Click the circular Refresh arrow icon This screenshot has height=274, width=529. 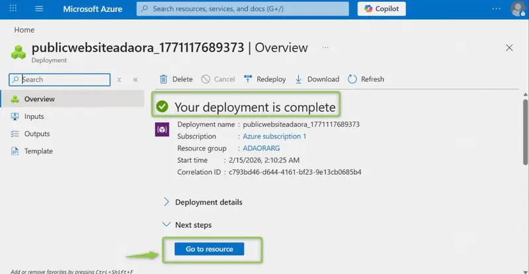point(352,79)
